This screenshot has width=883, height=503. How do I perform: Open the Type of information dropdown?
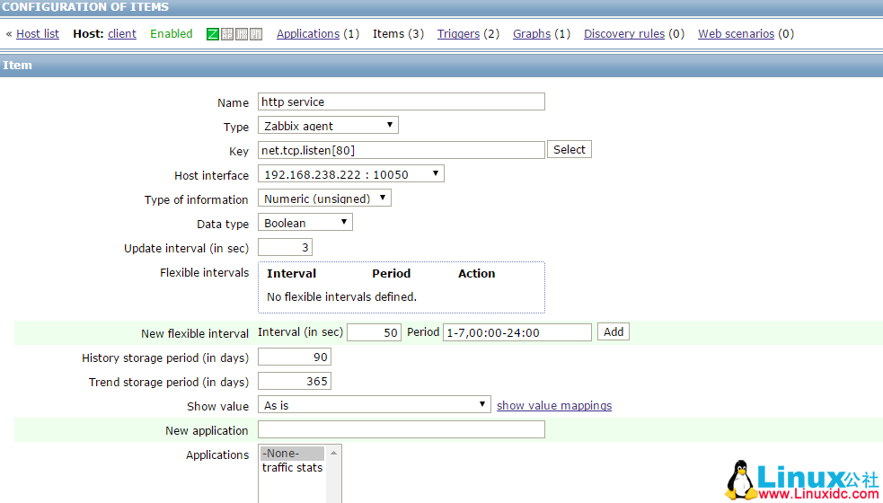click(x=324, y=199)
